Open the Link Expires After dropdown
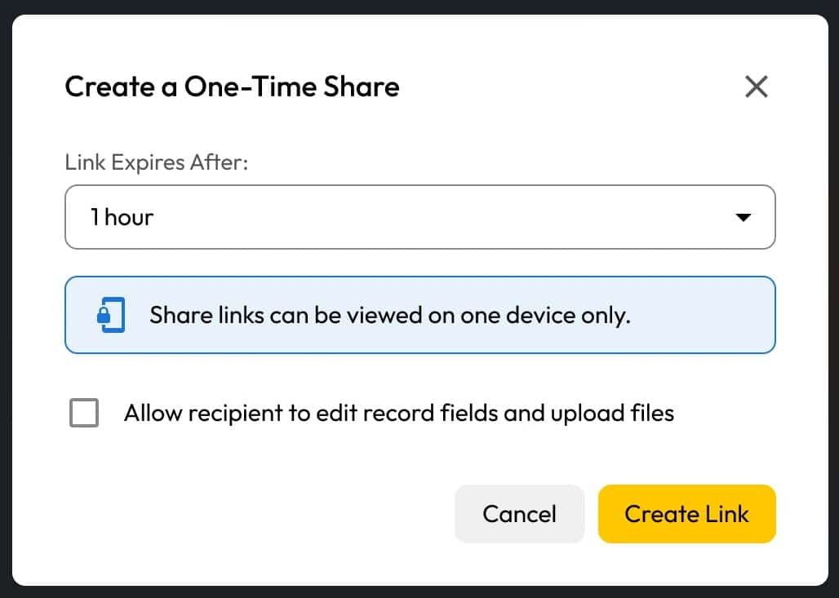This screenshot has width=839, height=598. click(x=419, y=217)
